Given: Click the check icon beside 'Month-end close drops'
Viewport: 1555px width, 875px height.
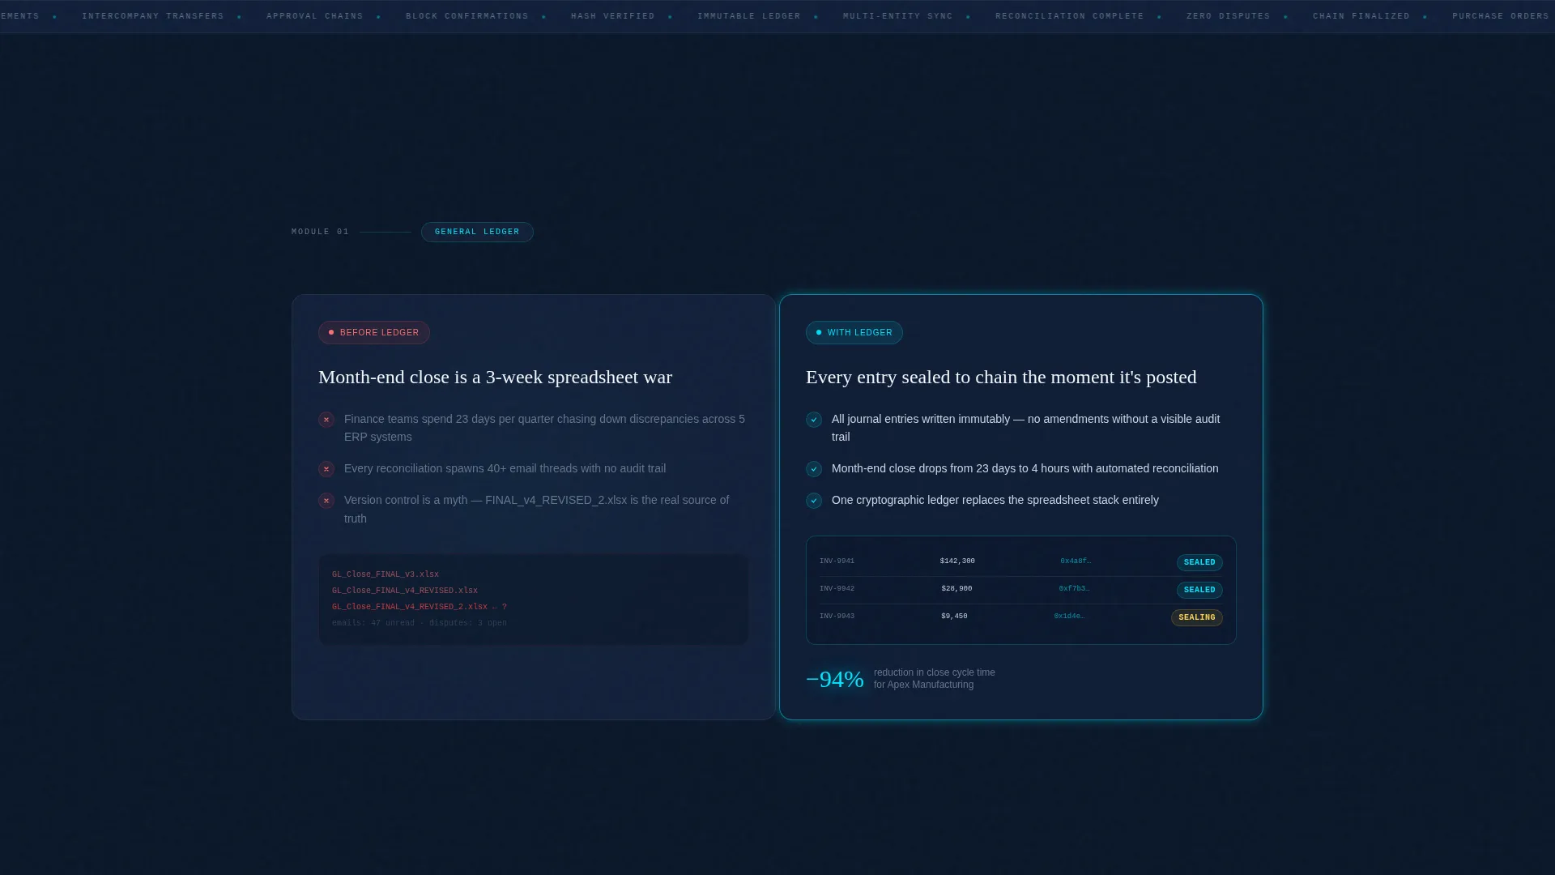Looking at the screenshot, I should point(814,469).
